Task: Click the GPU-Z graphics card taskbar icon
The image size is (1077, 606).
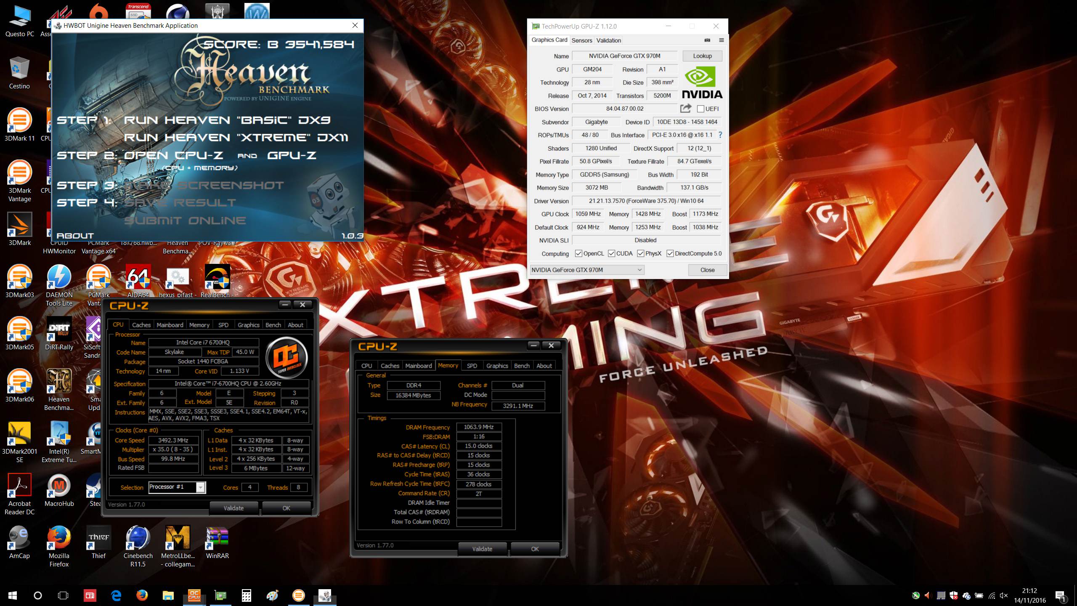Action: (x=220, y=595)
